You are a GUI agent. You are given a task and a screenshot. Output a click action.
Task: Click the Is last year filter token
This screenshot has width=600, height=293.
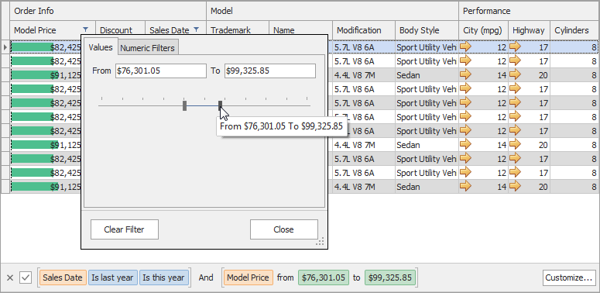(112, 277)
